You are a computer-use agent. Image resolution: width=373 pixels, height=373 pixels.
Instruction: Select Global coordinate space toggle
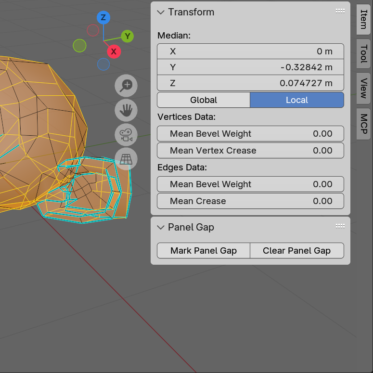pos(204,100)
